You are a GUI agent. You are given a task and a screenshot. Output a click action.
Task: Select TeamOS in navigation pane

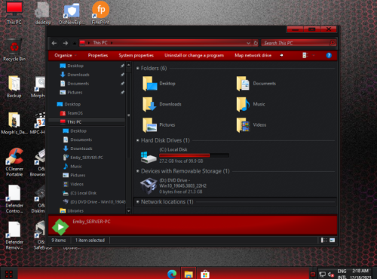pos(71,113)
